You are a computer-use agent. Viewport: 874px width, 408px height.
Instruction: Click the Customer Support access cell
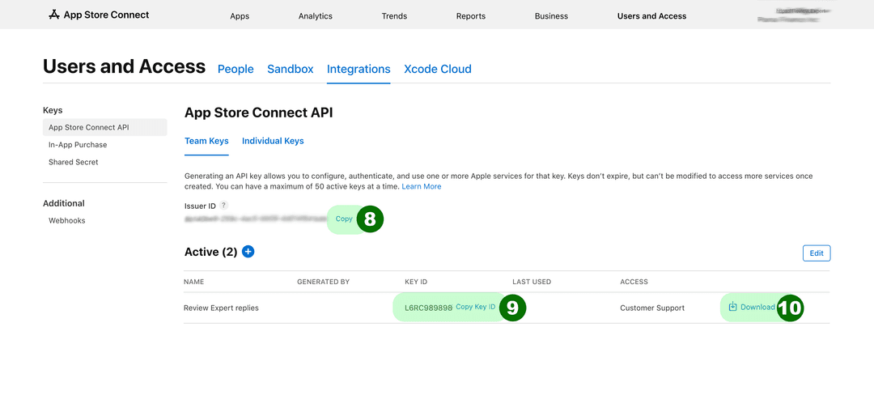(x=652, y=308)
